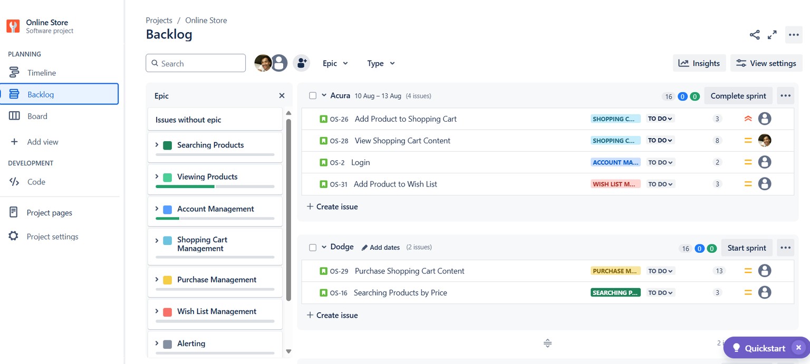The height and width of the screenshot is (364, 810).
Task: Tick the Dodge sprint checkbox
Action: click(x=313, y=248)
